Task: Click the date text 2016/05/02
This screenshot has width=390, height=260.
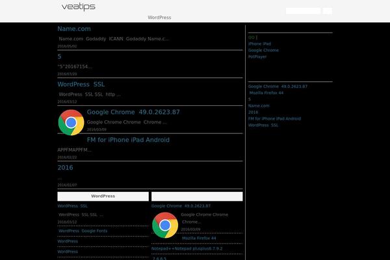Action: 67,46
